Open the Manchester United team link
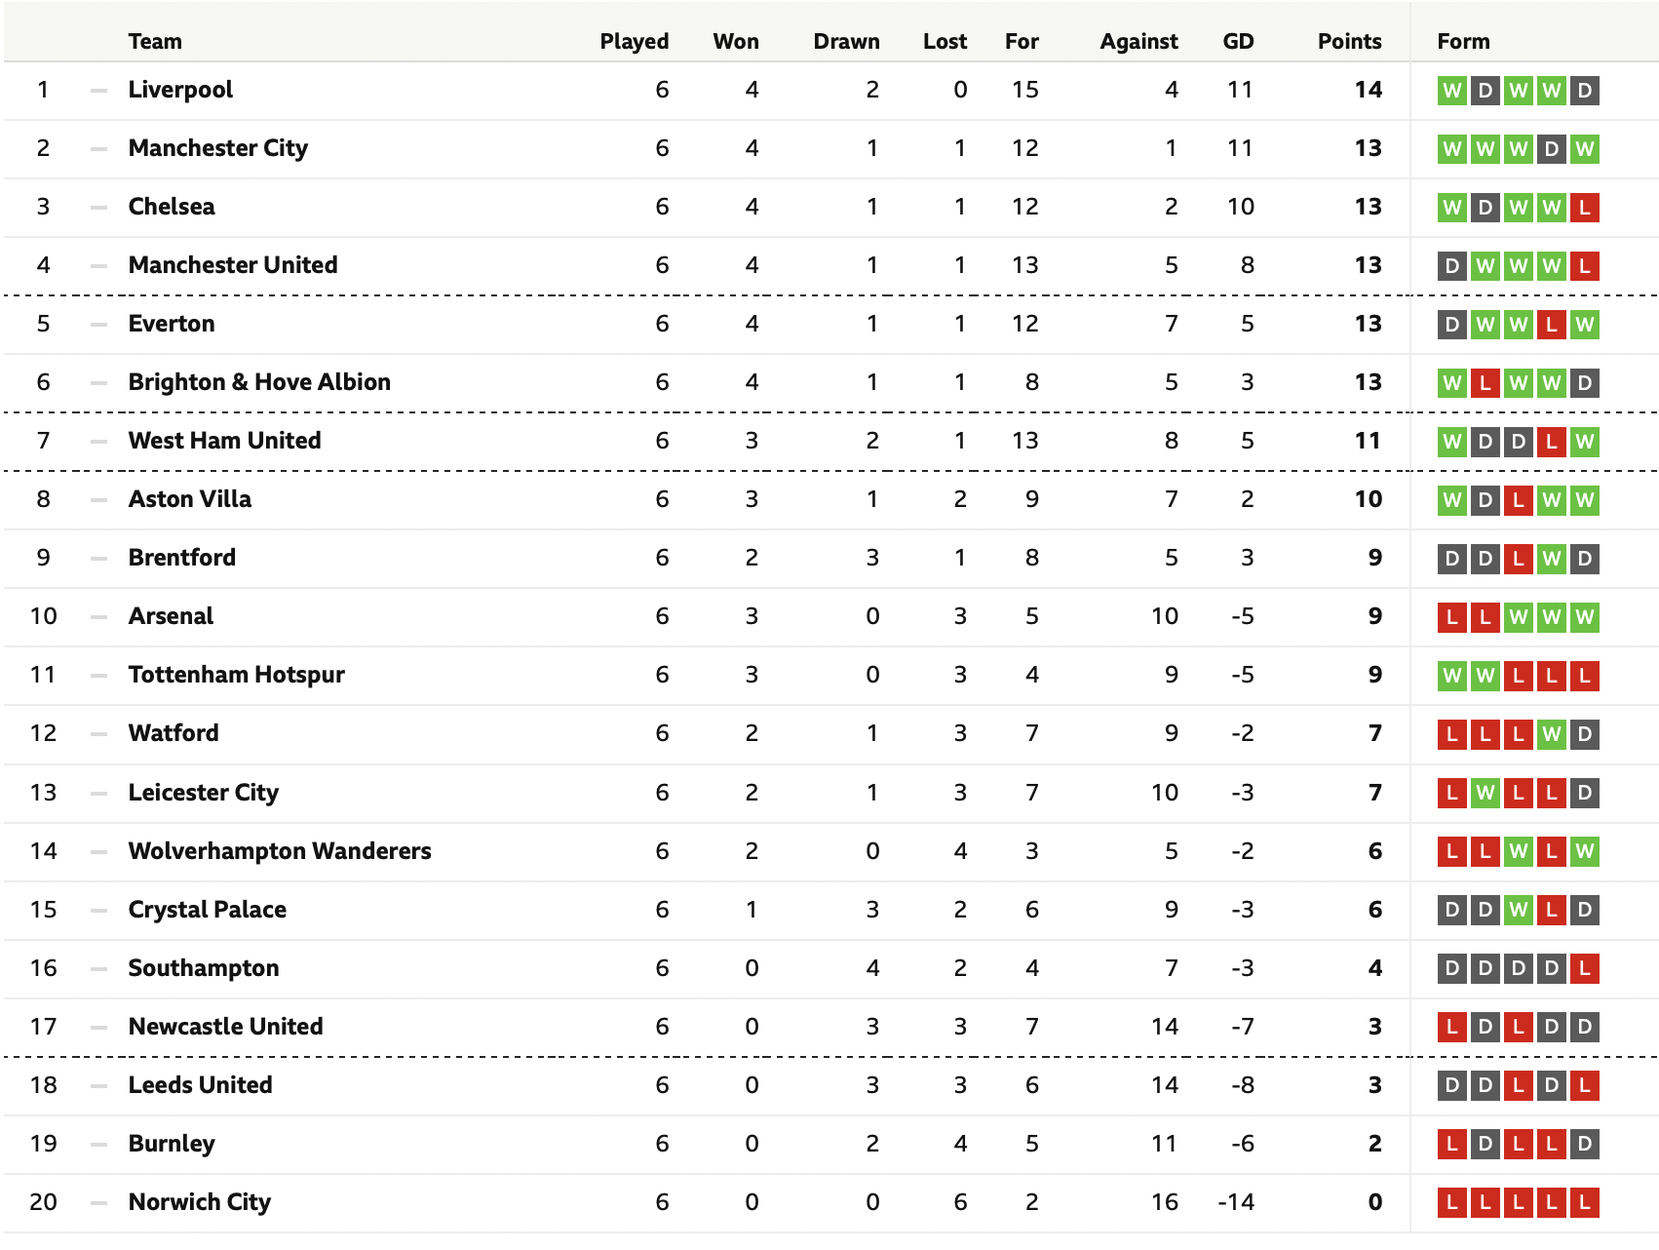1659x1250 pixels. coord(233,265)
